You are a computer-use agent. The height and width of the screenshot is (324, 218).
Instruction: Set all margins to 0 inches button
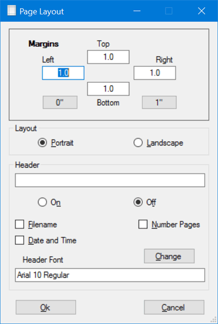(60, 102)
